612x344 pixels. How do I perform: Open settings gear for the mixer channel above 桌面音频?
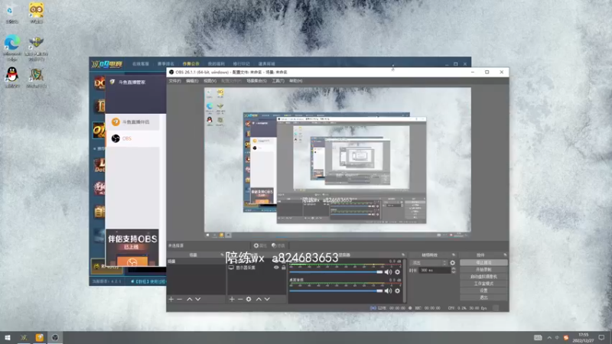[x=397, y=272]
